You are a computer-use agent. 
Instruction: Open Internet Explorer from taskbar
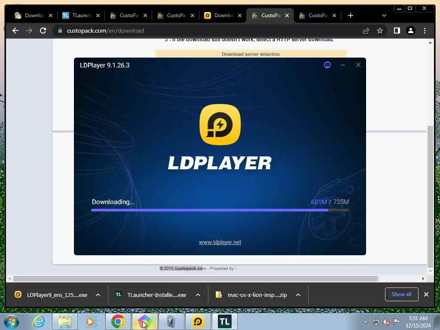[38, 321]
